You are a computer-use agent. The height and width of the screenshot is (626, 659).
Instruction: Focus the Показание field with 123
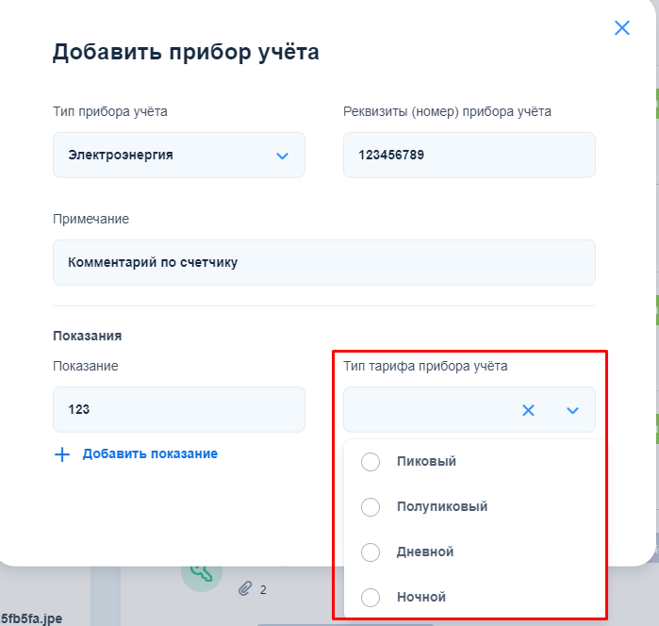[x=178, y=410]
